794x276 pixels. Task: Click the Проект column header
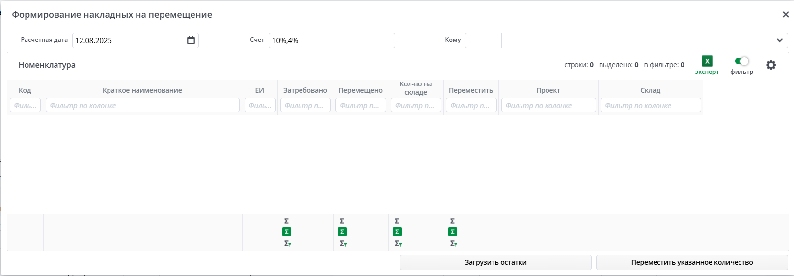pos(548,90)
